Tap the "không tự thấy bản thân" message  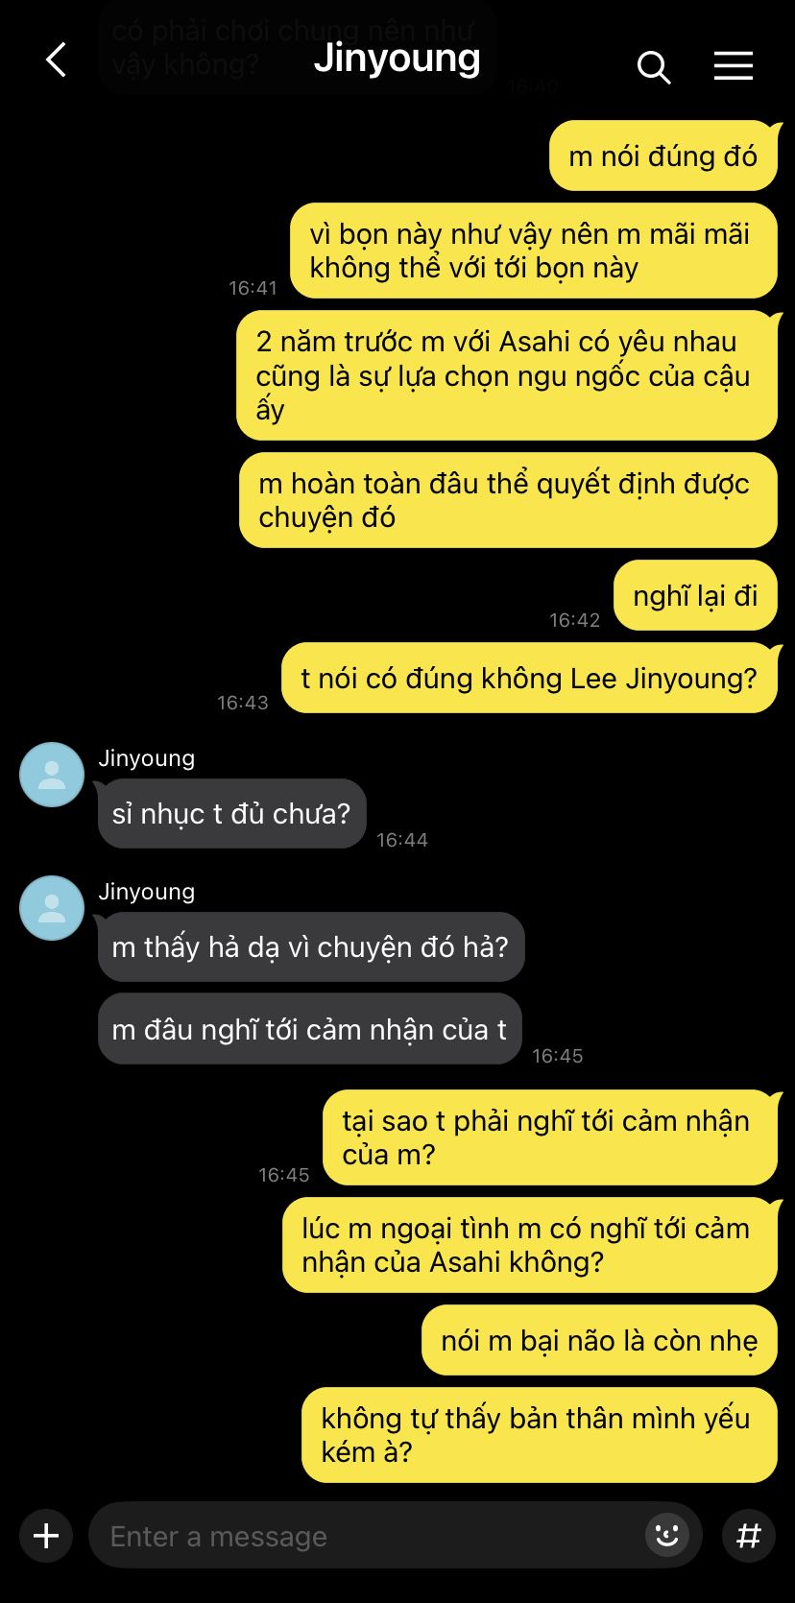(x=540, y=1435)
